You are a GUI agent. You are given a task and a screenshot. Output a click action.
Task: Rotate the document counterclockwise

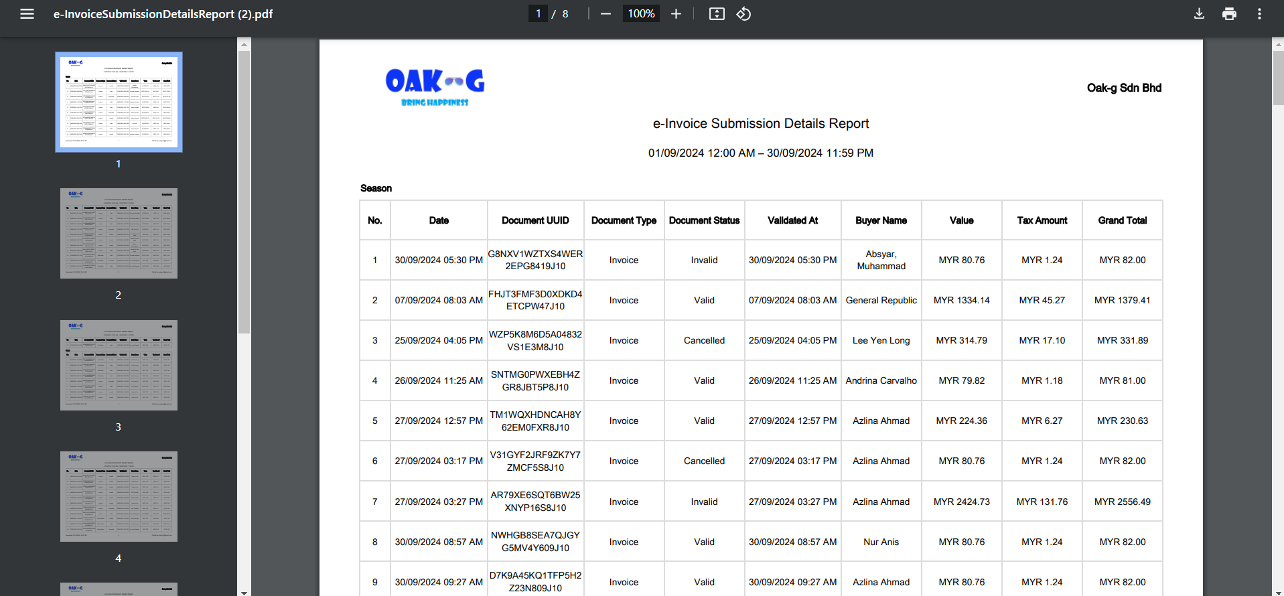[x=743, y=13]
